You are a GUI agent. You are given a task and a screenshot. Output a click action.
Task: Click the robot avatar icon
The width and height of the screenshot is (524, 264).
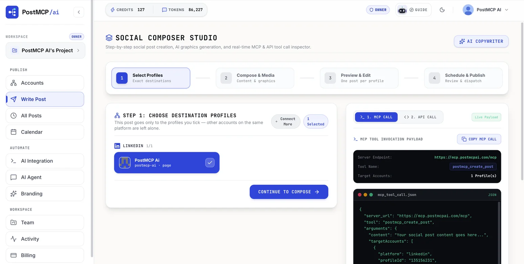tap(402, 10)
